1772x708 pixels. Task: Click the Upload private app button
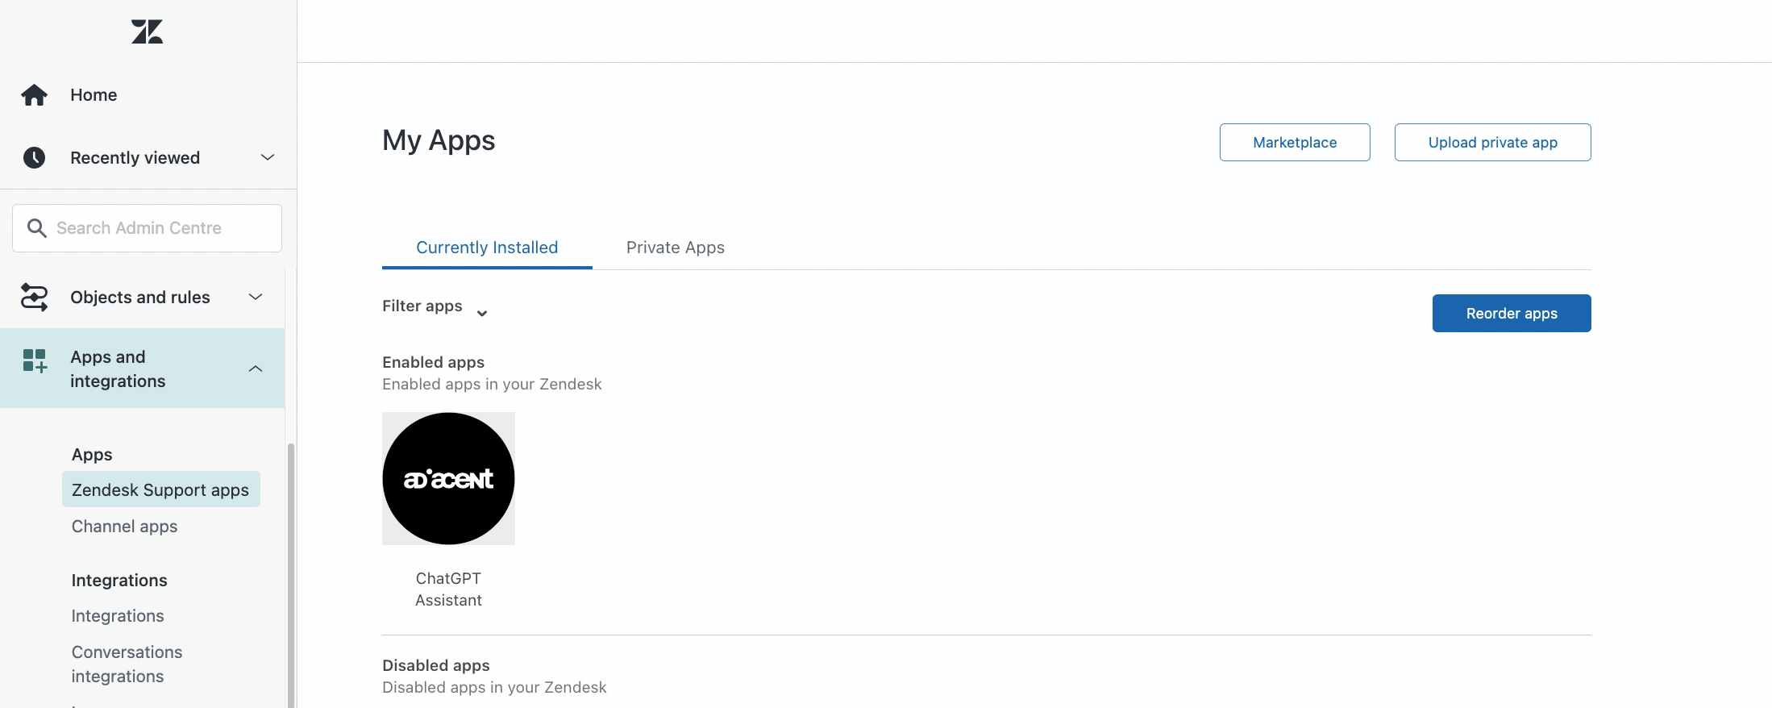pos(1492,142)
